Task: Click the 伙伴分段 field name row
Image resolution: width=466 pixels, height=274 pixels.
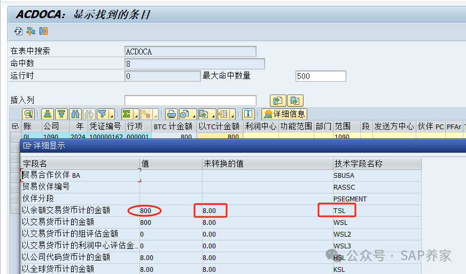Action: pyautogui.click(x=80, y=199)
